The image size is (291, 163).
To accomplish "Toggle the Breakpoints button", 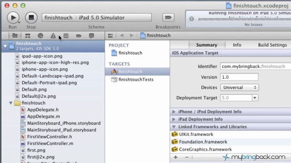I will click(x=168, y=18).
